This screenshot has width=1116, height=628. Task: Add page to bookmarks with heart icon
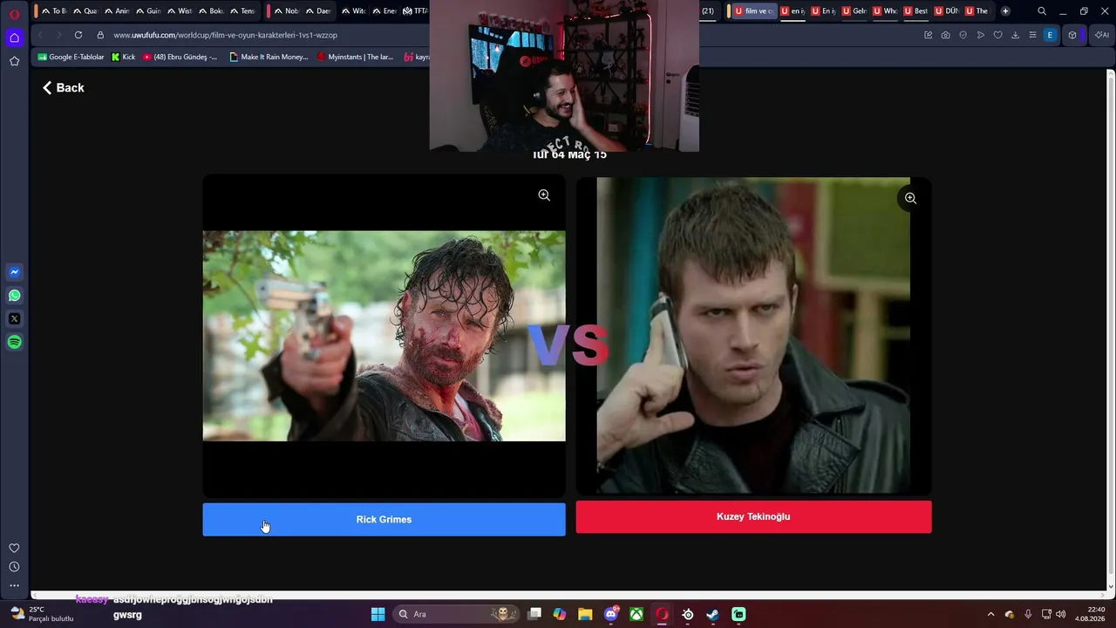(x=998, y=35)
